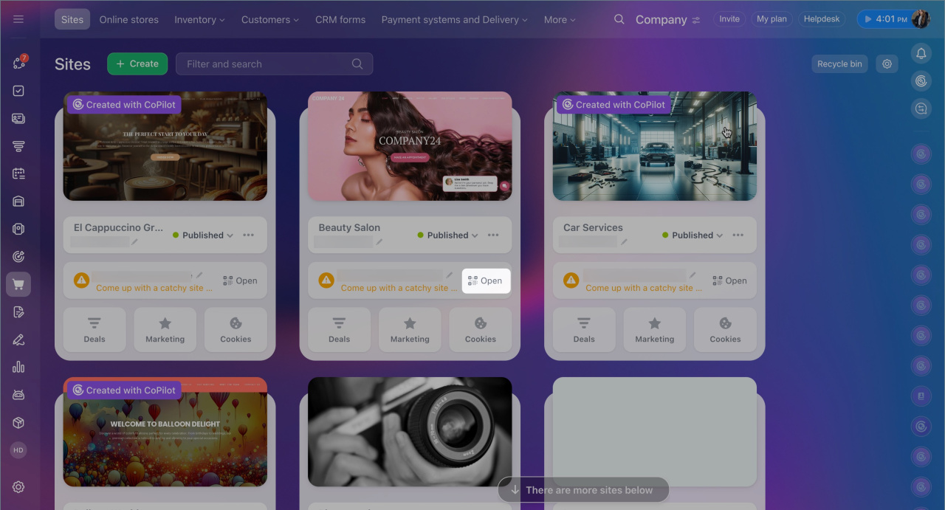Click the Filter and search field
The image size is (945, 510).
point(266,64)
